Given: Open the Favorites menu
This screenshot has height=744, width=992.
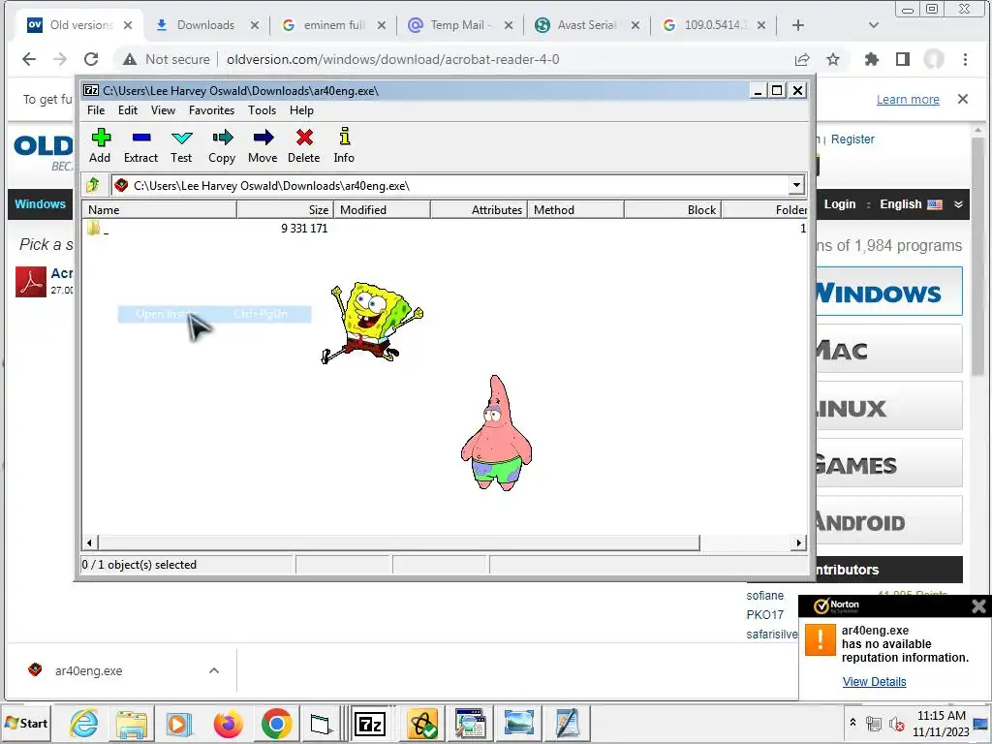Looking at the screenshot, I should pyautogui.click(x=211, y=110).
